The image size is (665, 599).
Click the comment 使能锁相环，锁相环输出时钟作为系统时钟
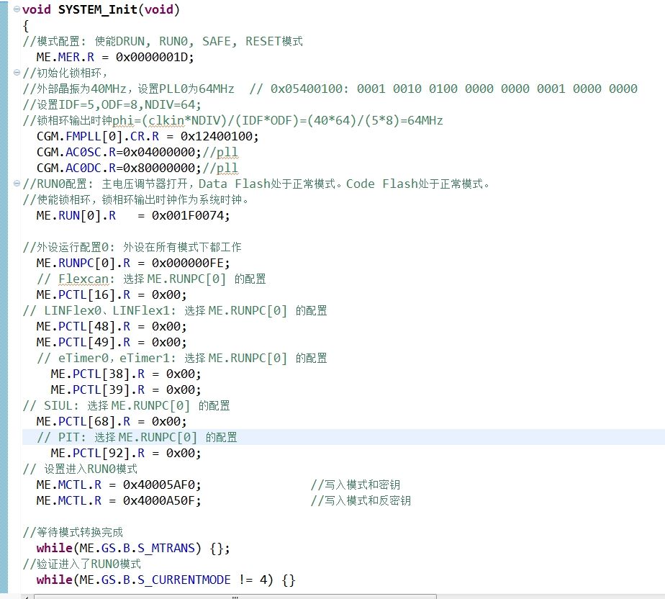click(x=136, y=199)
